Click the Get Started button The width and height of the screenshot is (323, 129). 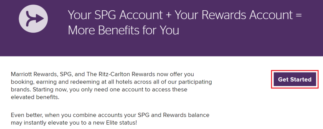295,79
